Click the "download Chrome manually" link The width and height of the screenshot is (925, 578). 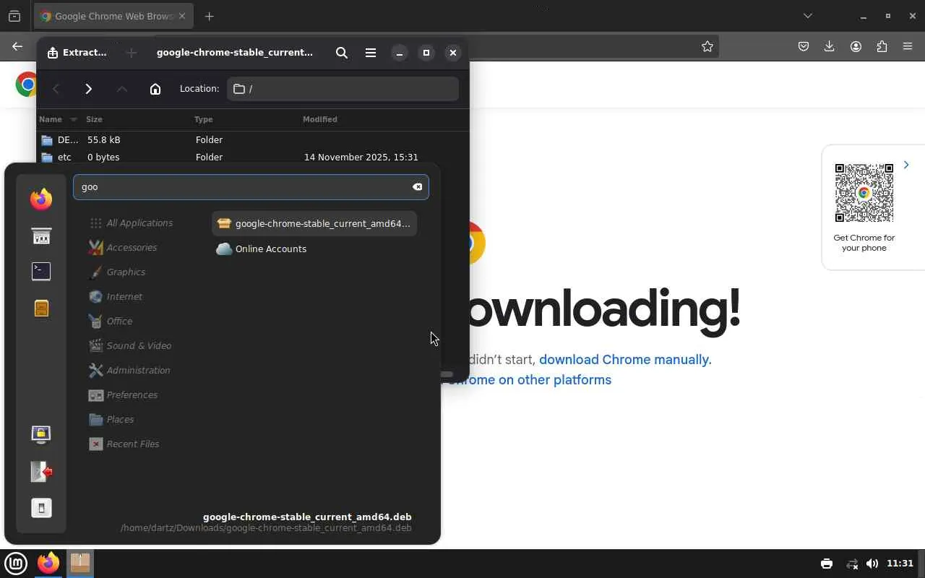click(x=625, y=360)
